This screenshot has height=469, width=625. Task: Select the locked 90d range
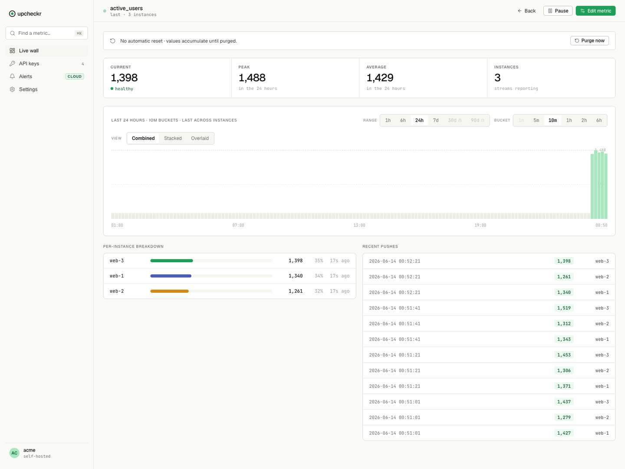coord(477,120)
